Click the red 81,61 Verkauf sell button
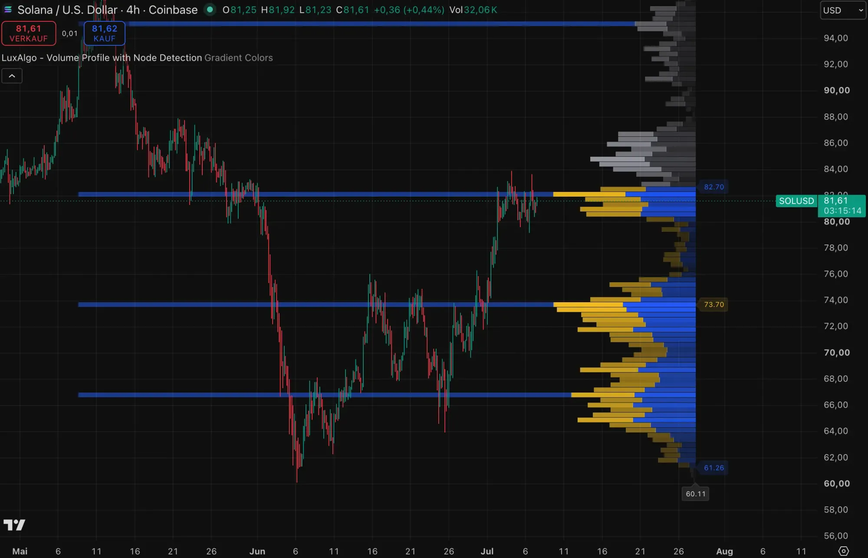The height and width of the screenshot is (558, 868). 29,33
